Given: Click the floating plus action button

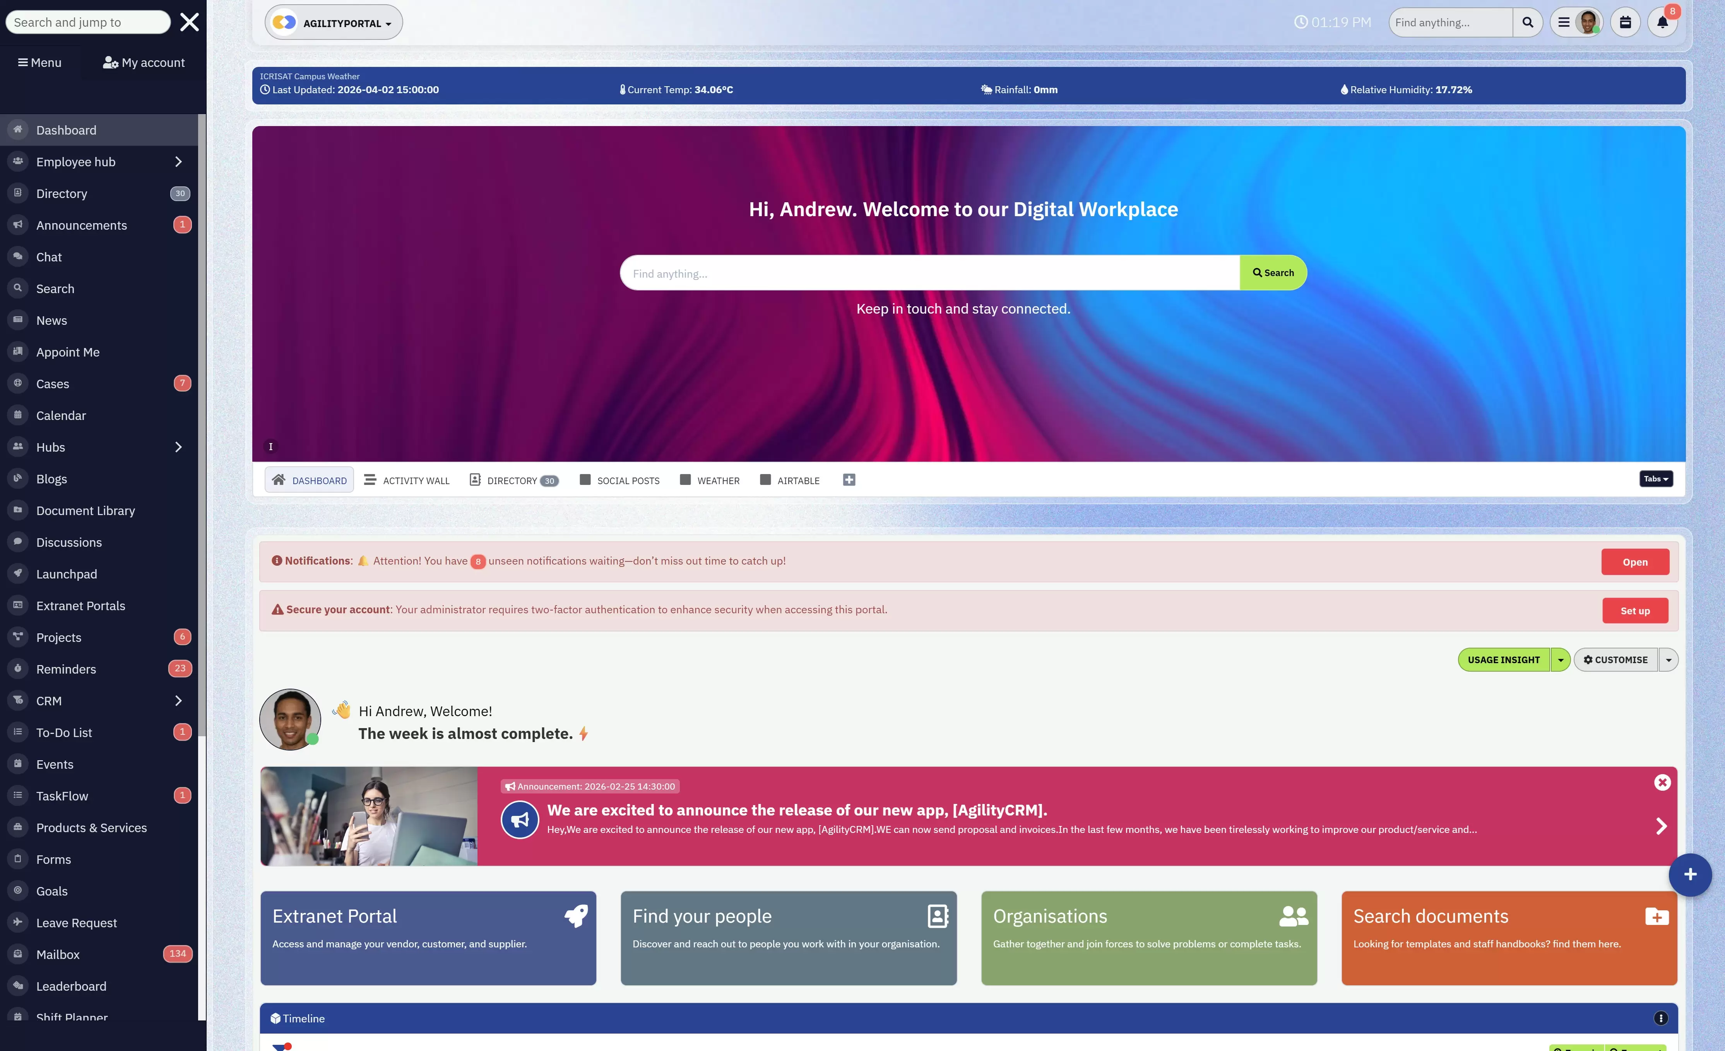Looking at the screenshot, I should coord(1691,875).
